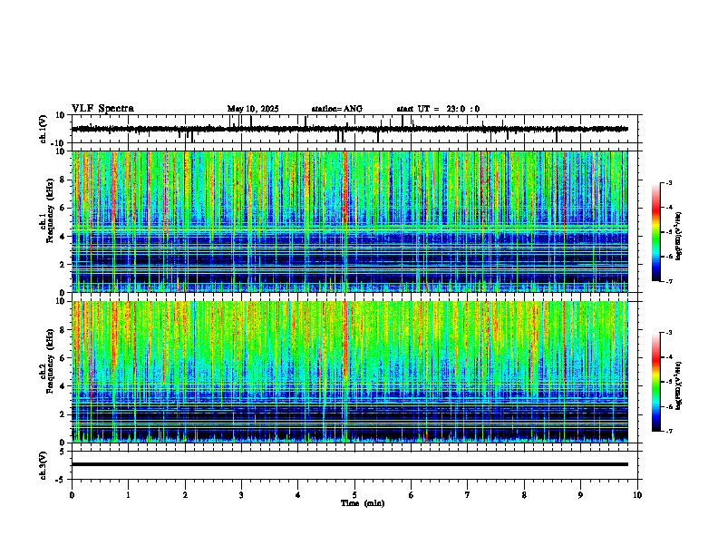The image size is (718, 555).
Task: Click time axis tick label "9"
Action: tap(580, 495)
